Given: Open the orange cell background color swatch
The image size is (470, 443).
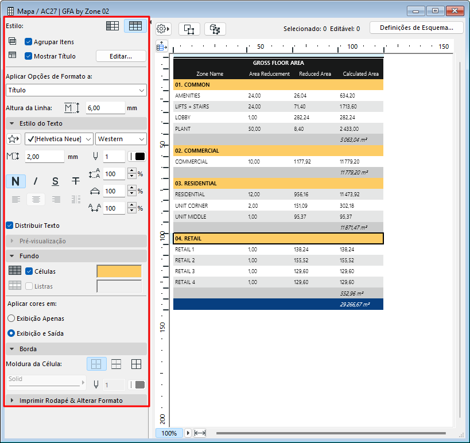Looking at the screenshot, I should click(119, 271).
